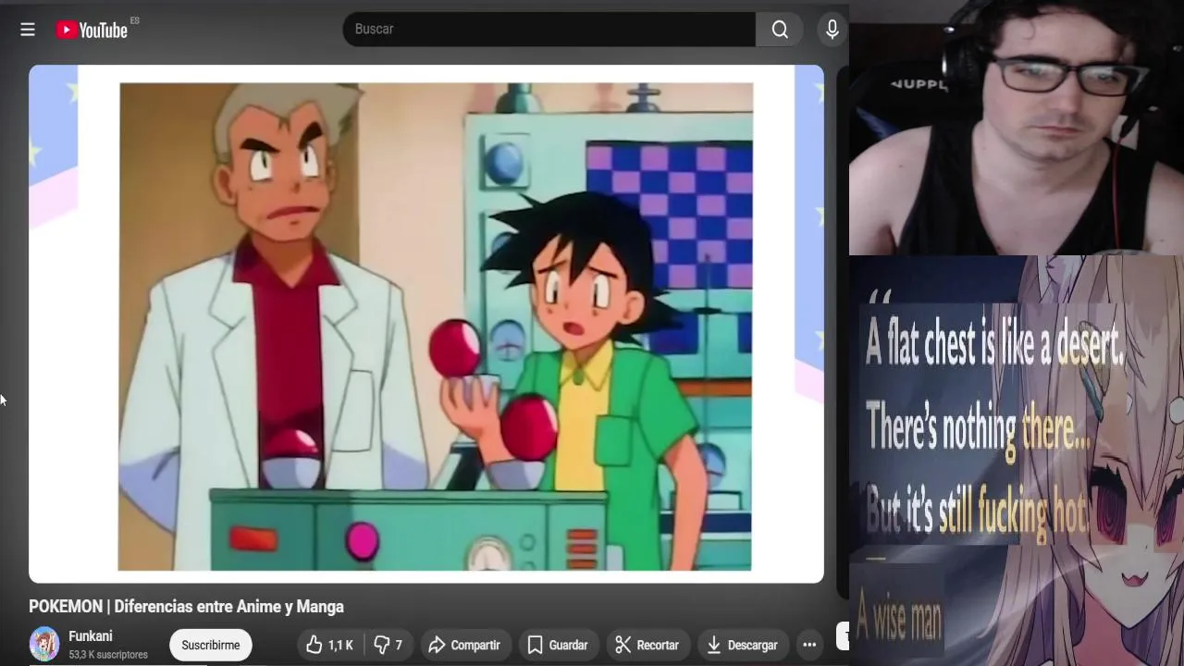Viewport: 1184px width, 666px height.
Task: Click the Suscribirme button
Action: 211,645
